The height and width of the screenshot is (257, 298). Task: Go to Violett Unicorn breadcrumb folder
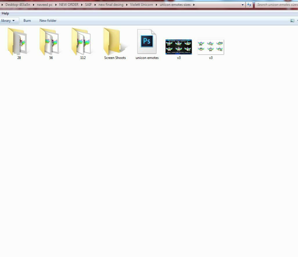(141, 5)
